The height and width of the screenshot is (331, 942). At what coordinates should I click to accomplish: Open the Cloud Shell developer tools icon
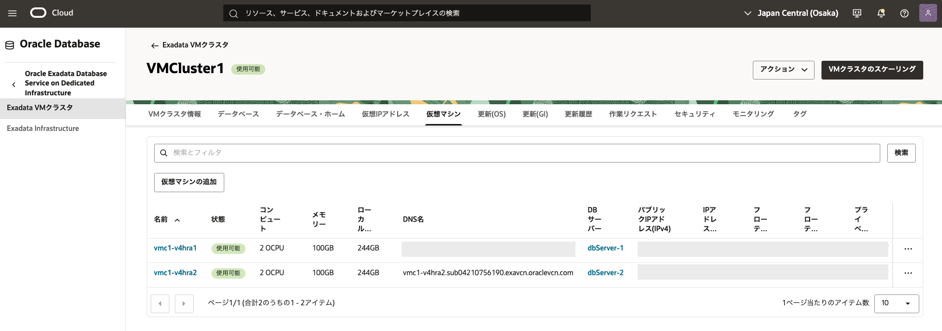(857, 13)
